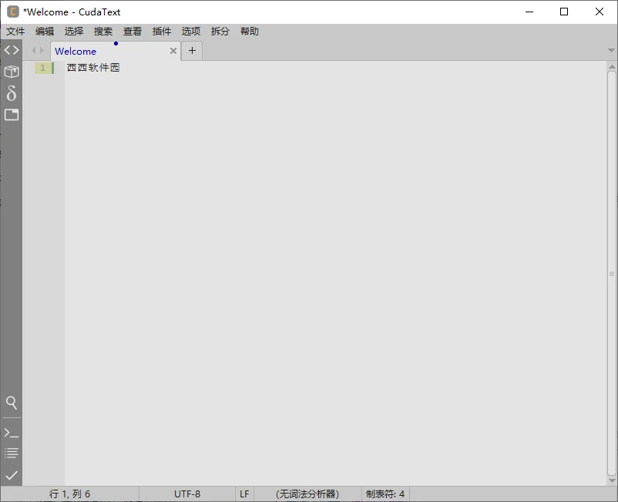The height and width of the screenshot is (502, 618).
Task: Select the lexer field 无词法分析器
Action: pos(307,494)
